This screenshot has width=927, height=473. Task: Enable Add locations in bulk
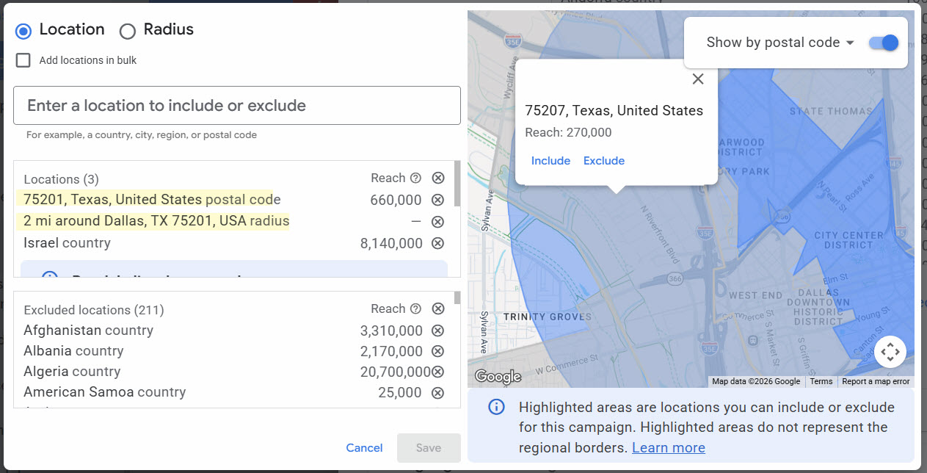click(x=23, y=60)
